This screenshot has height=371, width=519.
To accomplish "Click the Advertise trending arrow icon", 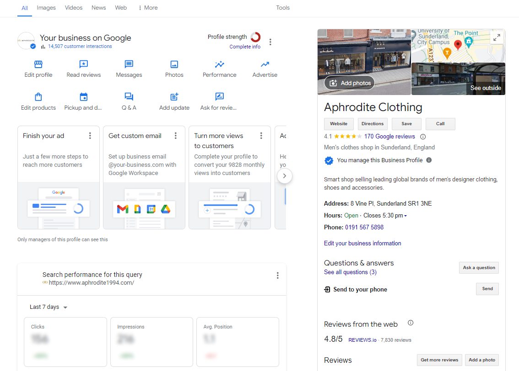I will [x=265, y=64].
